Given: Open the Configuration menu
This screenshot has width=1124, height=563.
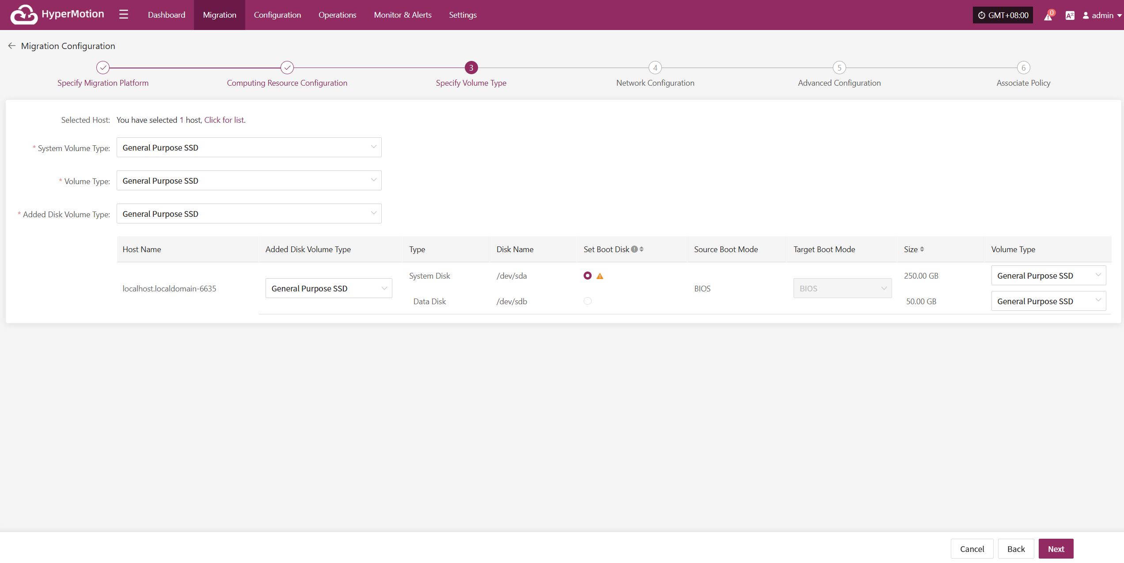Looking at the screenshot, I should tap(277, 15).
